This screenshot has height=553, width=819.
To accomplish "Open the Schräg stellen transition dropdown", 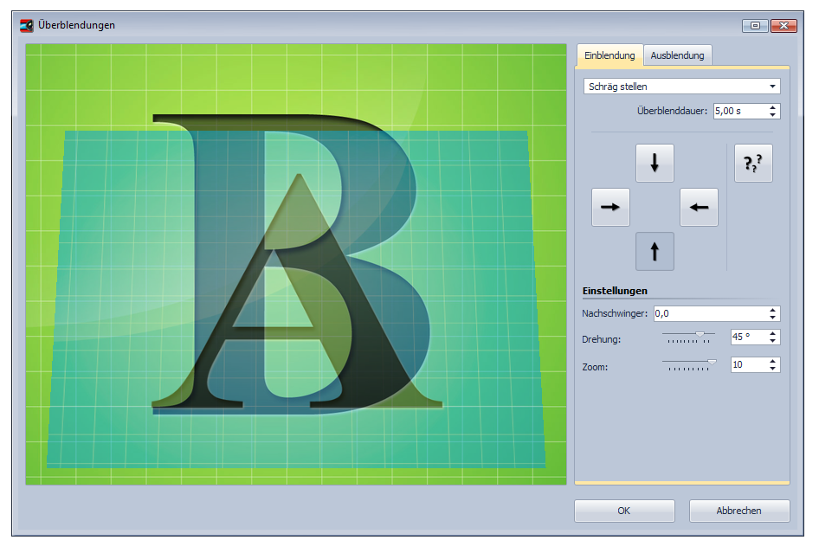I will pos(681,87).
